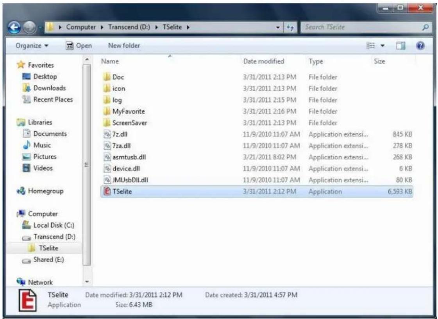The image size is (438, 319).
Task: Sort by Date modified column
Action: 263,61
